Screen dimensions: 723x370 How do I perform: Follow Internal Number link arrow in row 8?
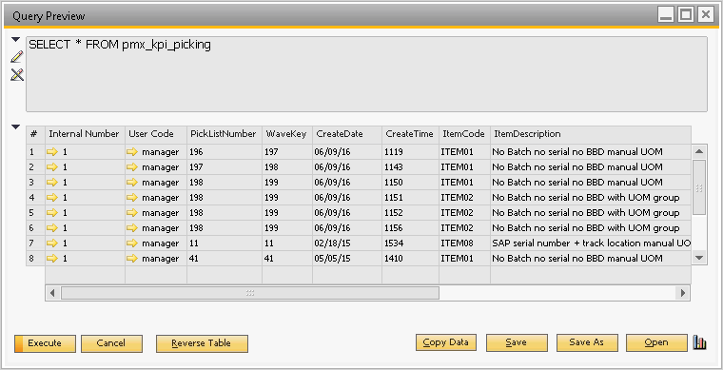tap(52, 258)
